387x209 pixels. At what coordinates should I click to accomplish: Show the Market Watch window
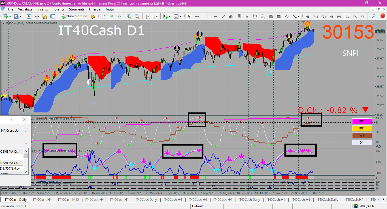tap(29, 16)
